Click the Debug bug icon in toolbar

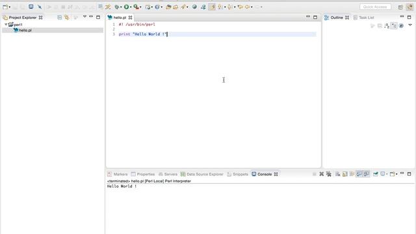pos(117,7)
